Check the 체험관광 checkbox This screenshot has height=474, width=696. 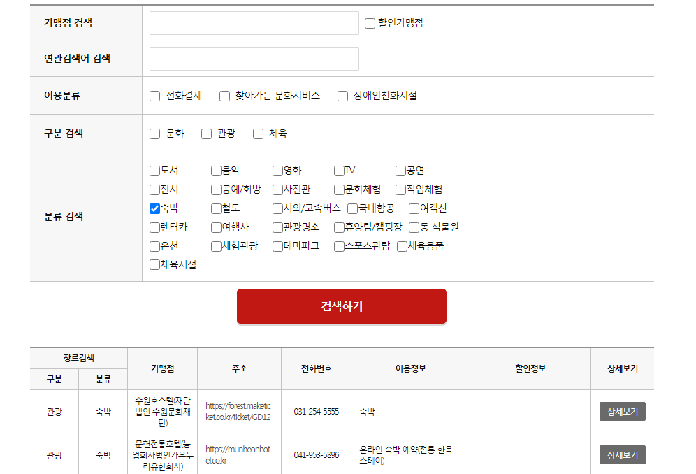point(216,247)
